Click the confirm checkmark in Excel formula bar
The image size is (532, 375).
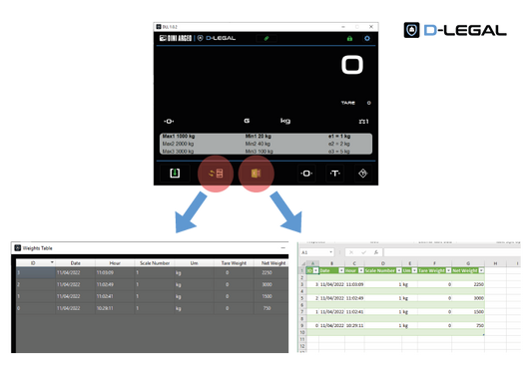[x=363, y=252]
